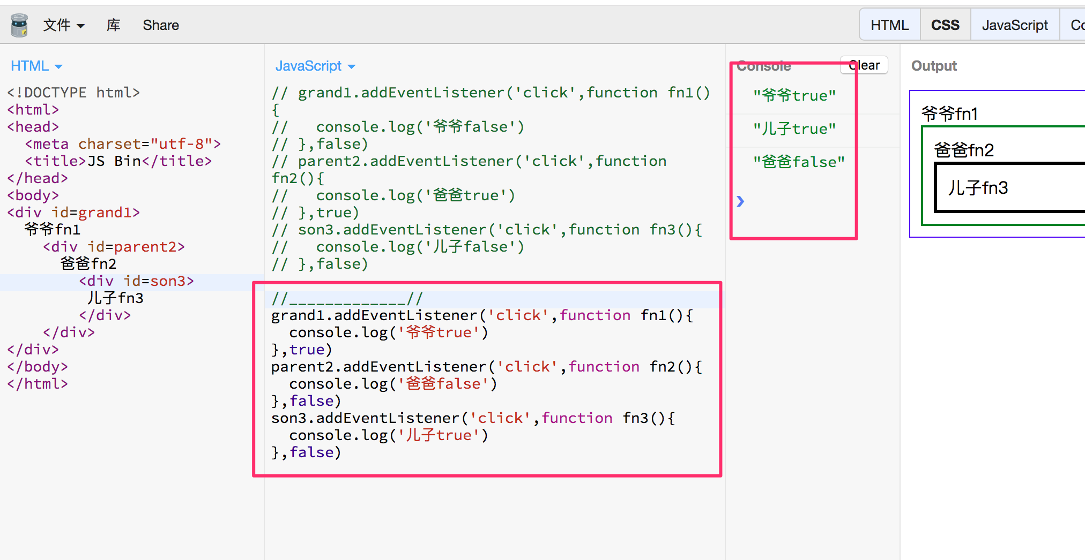Click the "爷爷fn1" text in Output

(949, 113)
